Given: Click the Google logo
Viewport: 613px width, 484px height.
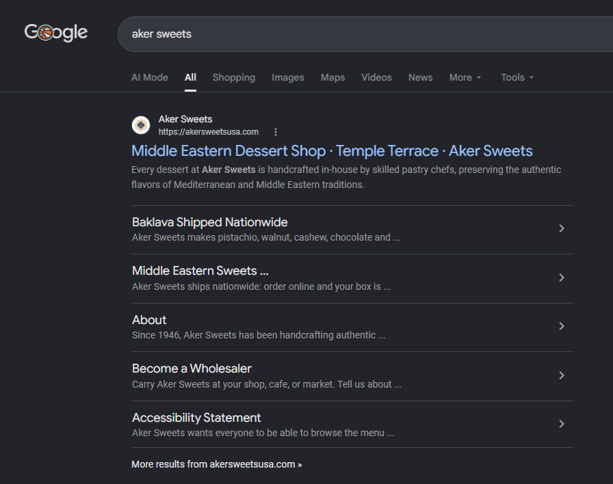Looking at the screenshot, I should [56, 33].
